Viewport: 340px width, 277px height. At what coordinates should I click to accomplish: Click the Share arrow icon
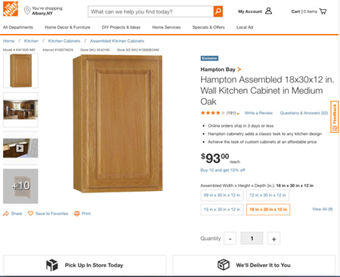coord(6,214)
